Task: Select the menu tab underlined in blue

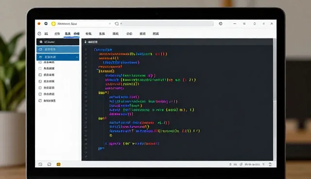Action: click(72, 34)
